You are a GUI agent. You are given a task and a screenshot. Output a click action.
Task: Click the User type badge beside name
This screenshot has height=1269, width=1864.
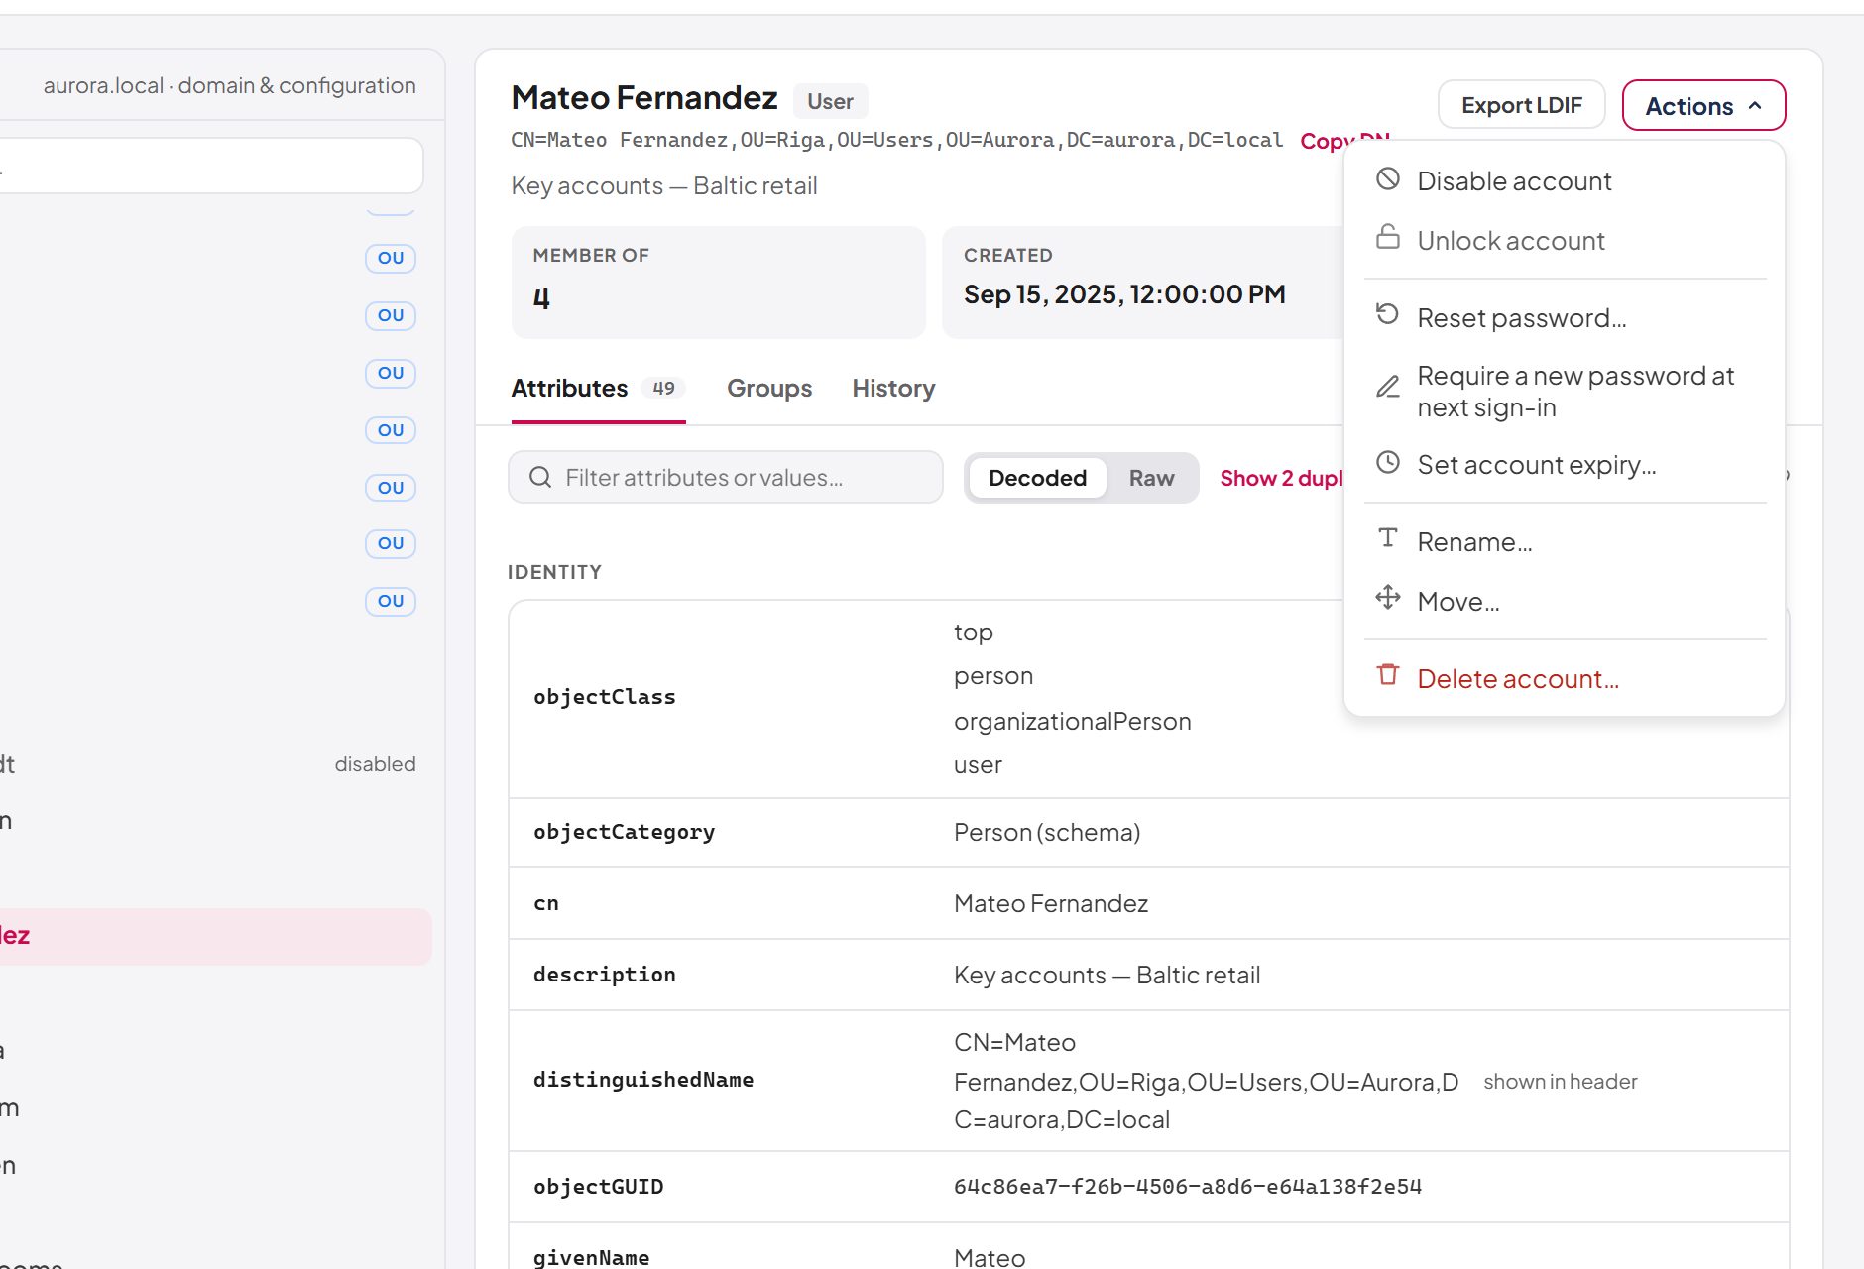tap(830, 101)
